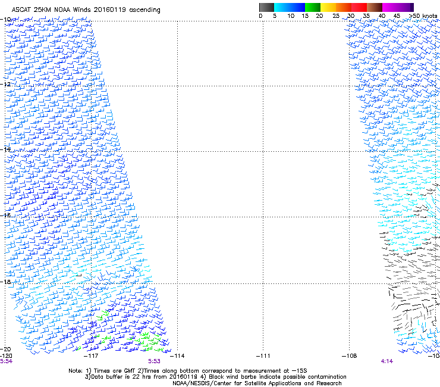This screenshot has height=387, width=440.
Task: Click the "30" label under the color bar
Action: point(351,16)
